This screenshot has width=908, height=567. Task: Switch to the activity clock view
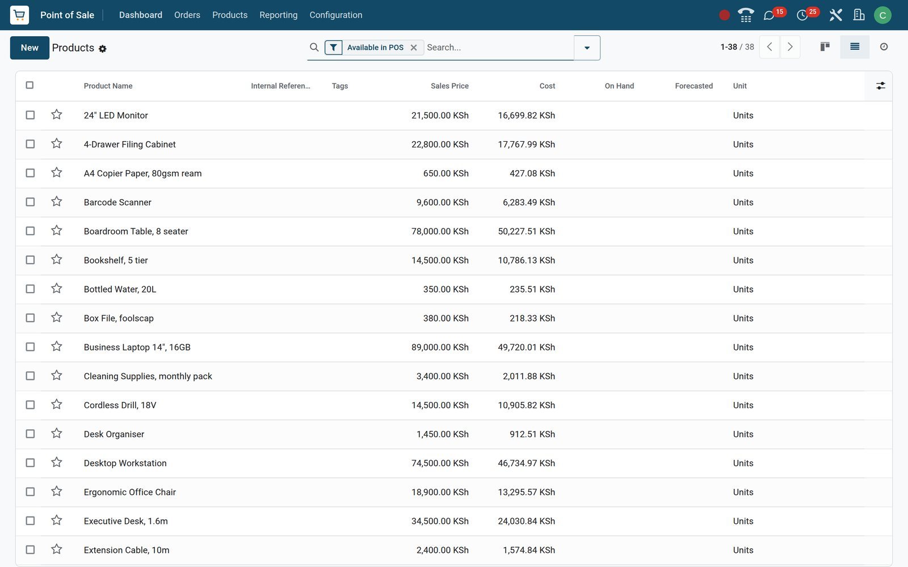(x=884, y=46)
